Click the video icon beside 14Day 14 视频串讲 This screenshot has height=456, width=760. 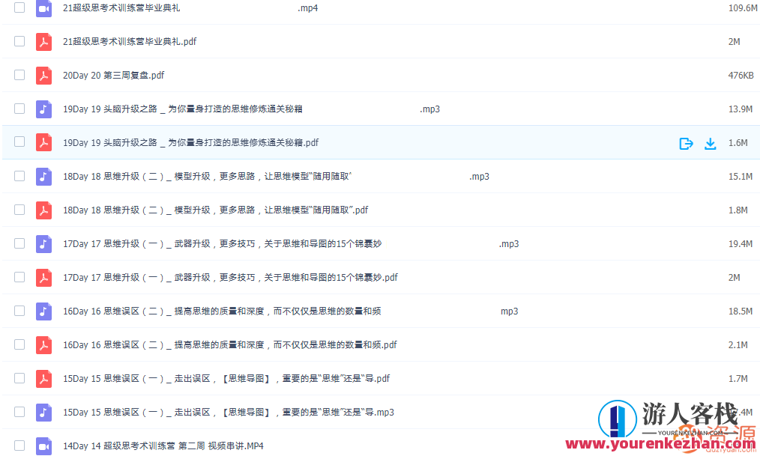[43, 446]
